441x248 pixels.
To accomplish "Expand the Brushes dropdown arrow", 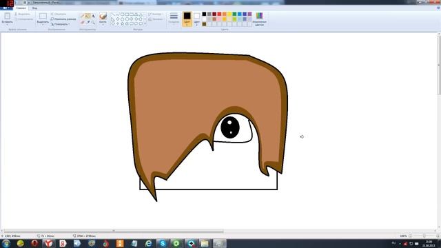I will 103,25.
